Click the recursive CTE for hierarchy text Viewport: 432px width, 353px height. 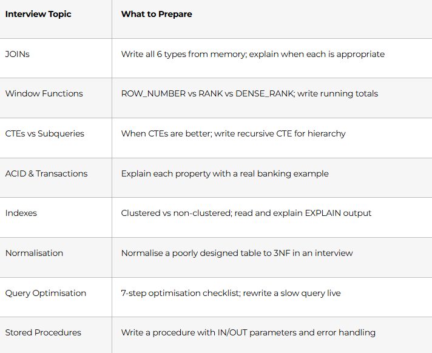280,133
